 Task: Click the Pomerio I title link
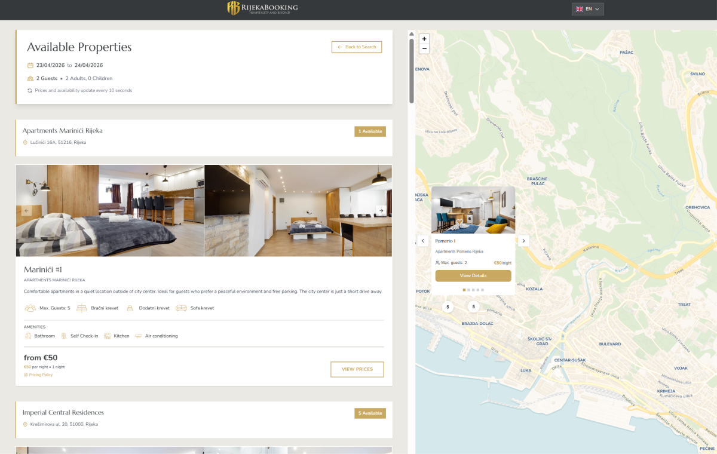pos(445,241)
